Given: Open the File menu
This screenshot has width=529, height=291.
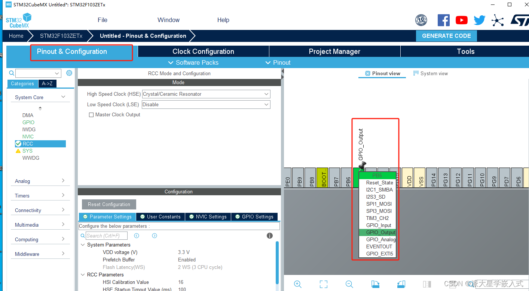Looking at the screenshot, I should coord(103,20).
